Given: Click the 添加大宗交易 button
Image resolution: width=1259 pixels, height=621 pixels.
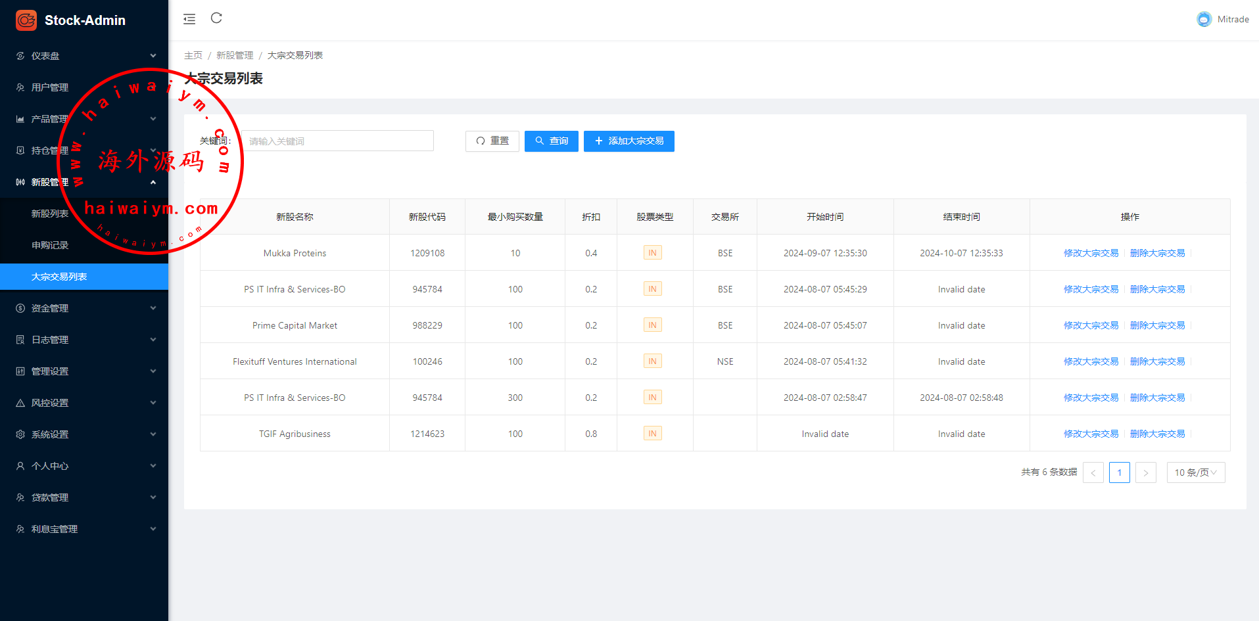Looking at the screenshot, I should [629, 141].
